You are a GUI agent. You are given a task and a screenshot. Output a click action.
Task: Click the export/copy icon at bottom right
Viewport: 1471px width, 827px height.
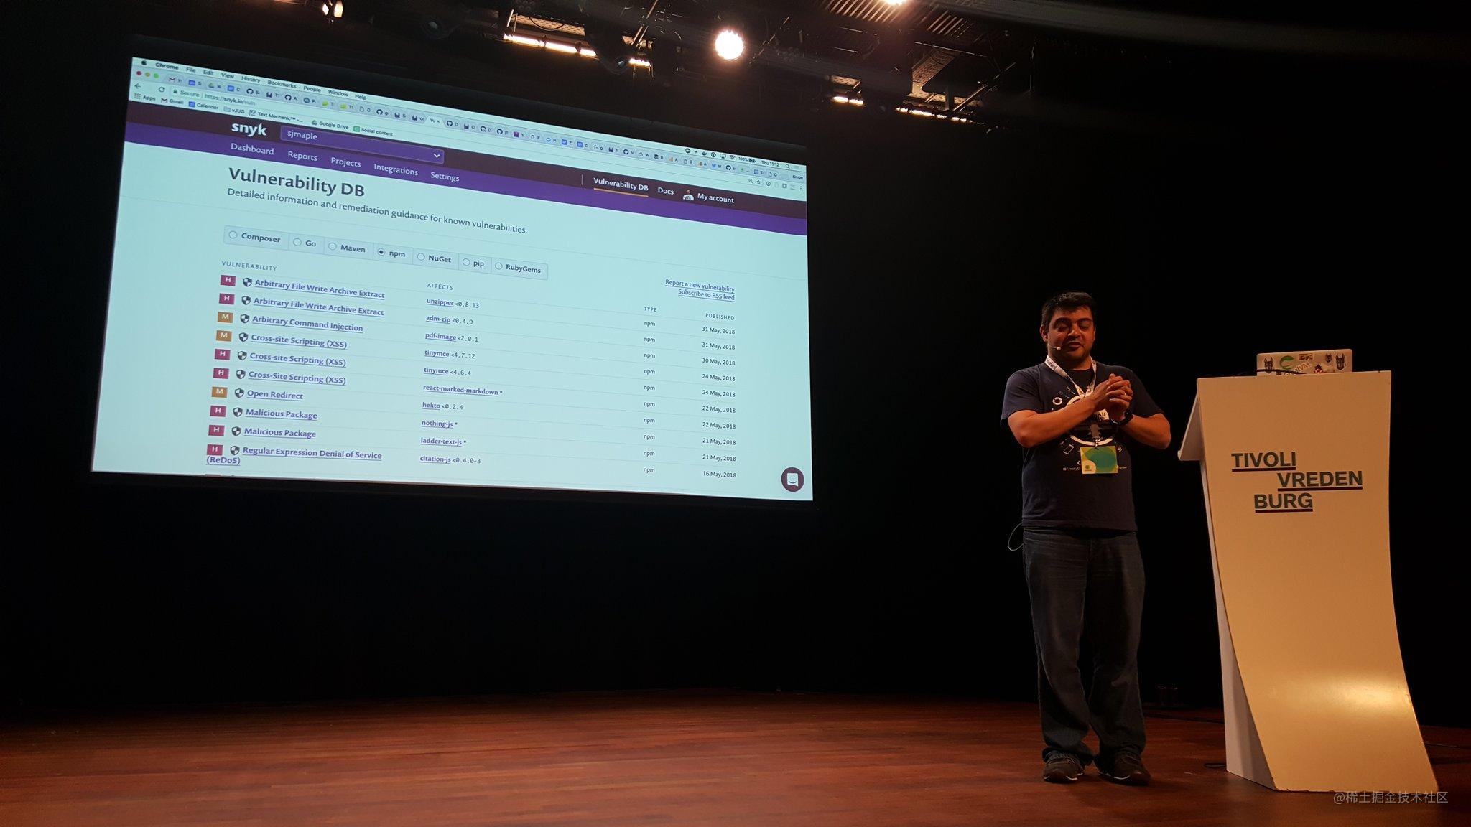click(791, 477)
